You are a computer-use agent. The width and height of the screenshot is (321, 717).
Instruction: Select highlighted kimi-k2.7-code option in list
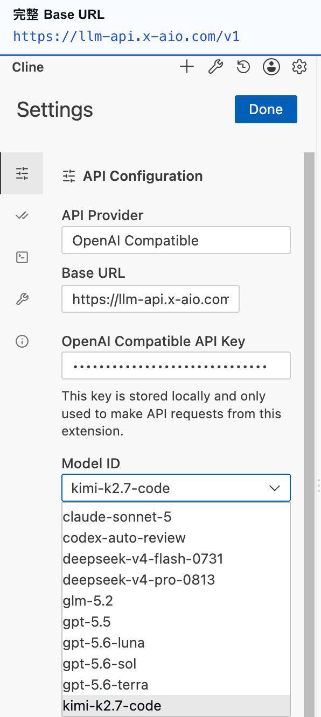click(x=176, y=705)
